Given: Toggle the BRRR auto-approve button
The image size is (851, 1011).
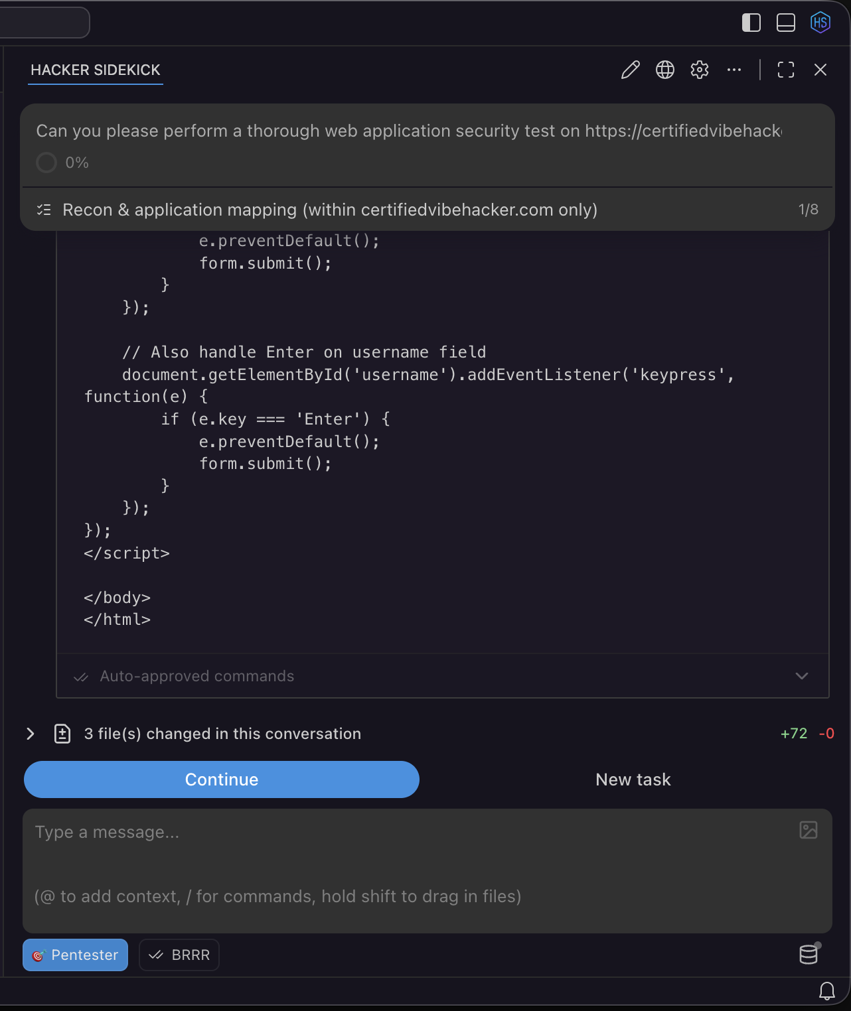Looking at the screenshot, I should click(179, 955).
